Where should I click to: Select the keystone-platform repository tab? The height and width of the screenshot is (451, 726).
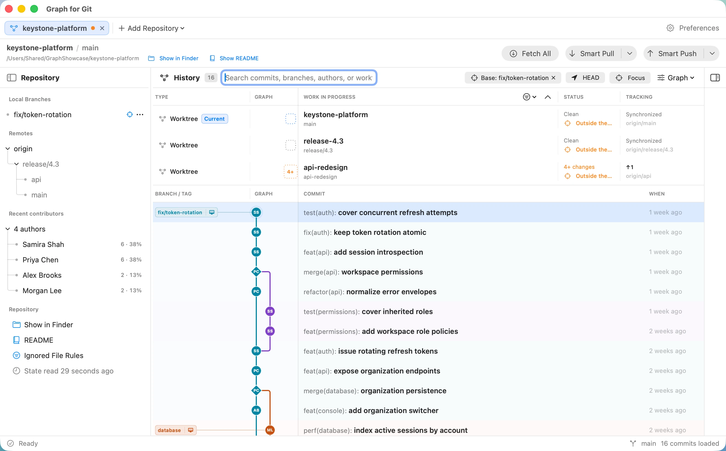tap(57, 28)
